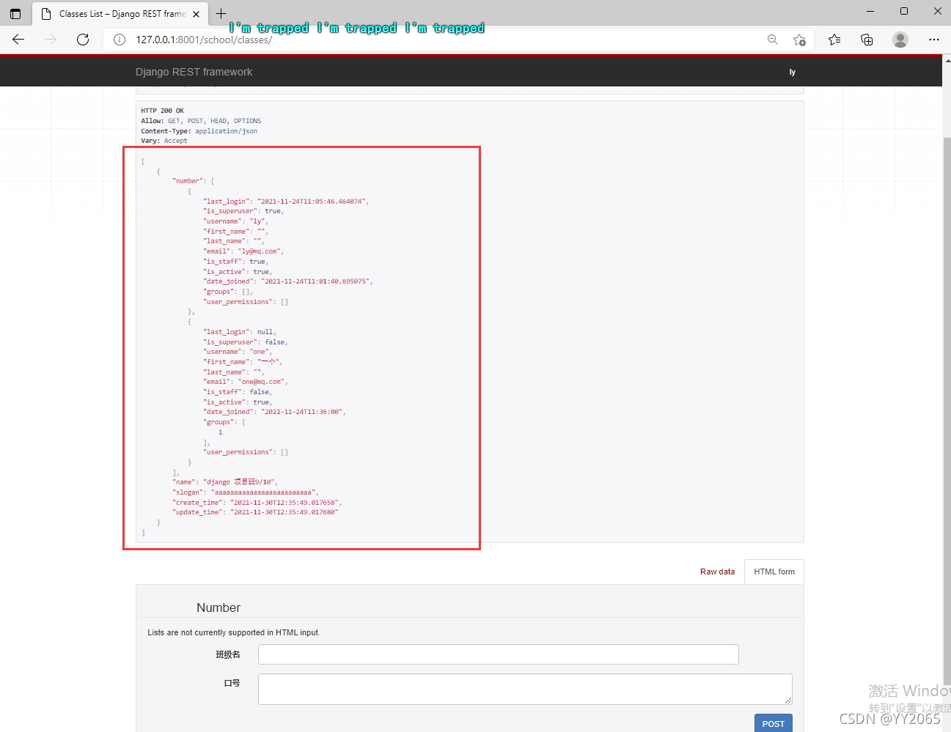The height and width of the screenshot is (732, 951).
Task: Select the Classes List browser tab
Action: pyautogui.click(x=121, y=14)
